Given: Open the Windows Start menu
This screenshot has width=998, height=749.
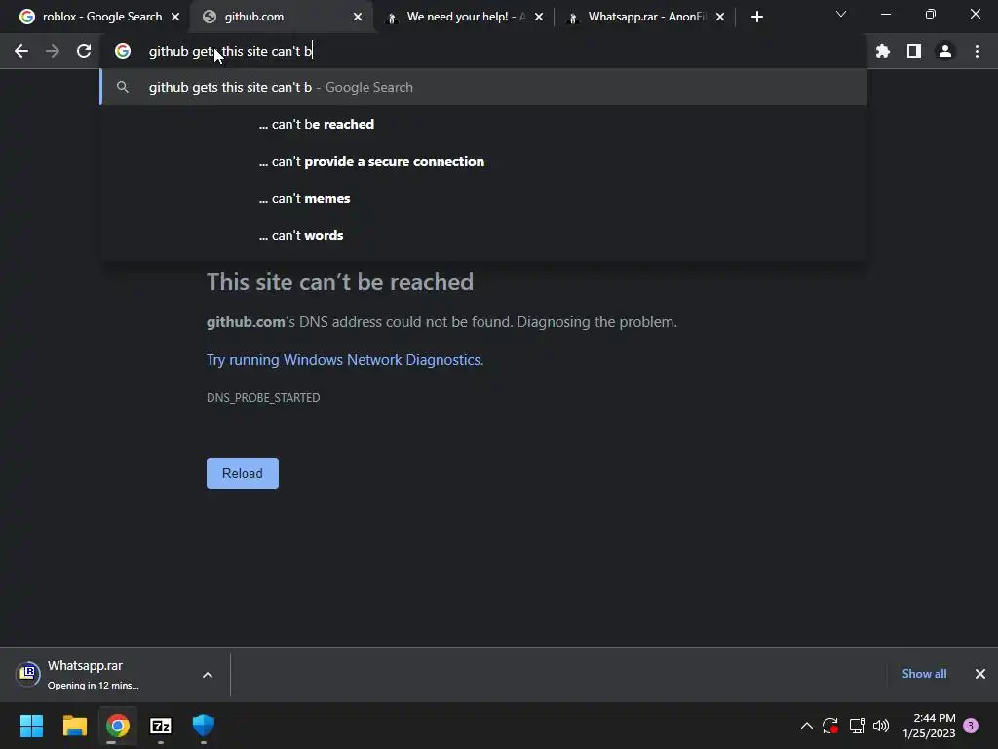Looking at the screenshot, I should click(32, 726).
